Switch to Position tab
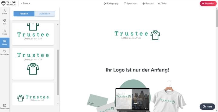This screenshot has width=218, height=112. click(x=24, y=14)
